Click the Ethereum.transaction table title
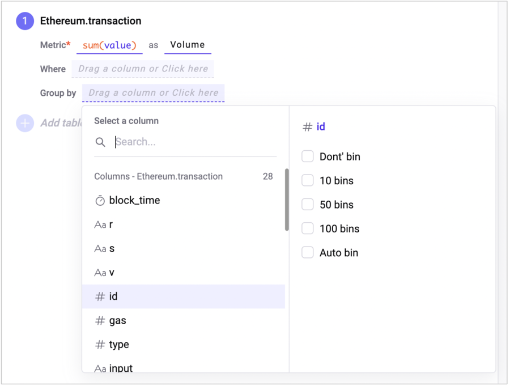The width and height of the screenshot is (510, 386). point(91,22)
